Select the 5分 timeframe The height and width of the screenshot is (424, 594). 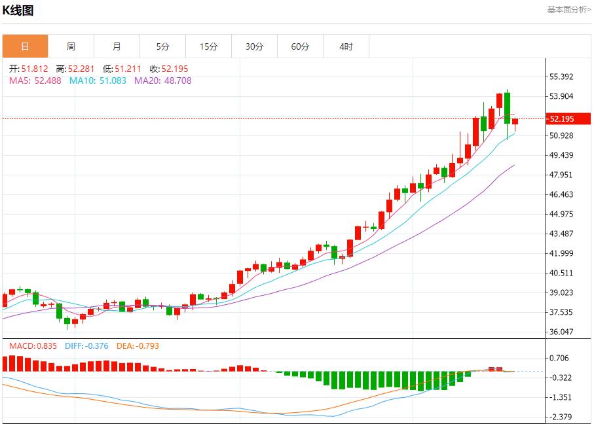(x=163, y=46)
